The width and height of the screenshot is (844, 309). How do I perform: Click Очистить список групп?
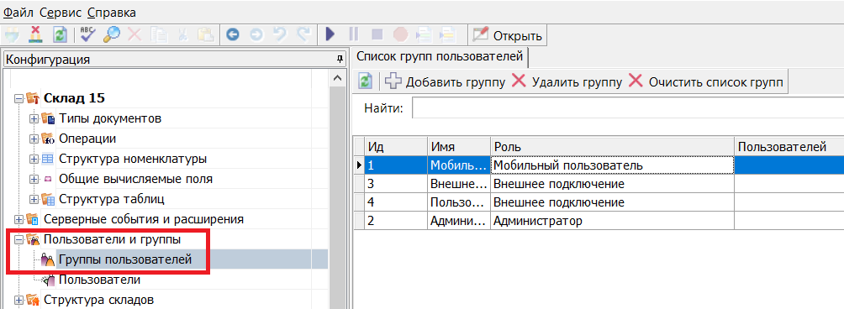pos(706,82)
